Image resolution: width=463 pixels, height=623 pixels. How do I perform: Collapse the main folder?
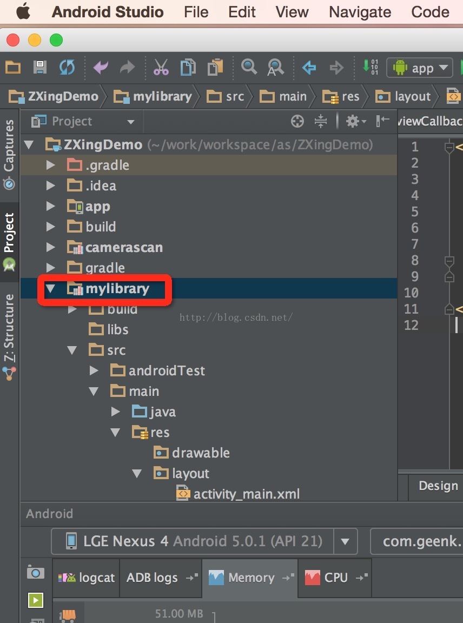coord(94,392)
